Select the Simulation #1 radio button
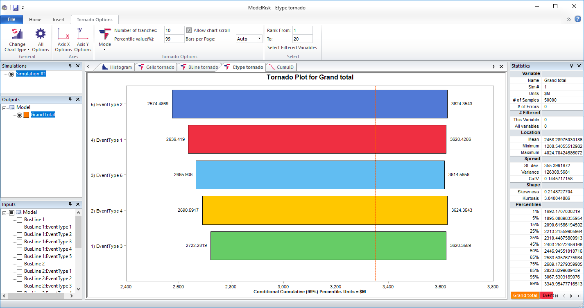The width and height of the screenshot is (584, 308). coord(11,75)
